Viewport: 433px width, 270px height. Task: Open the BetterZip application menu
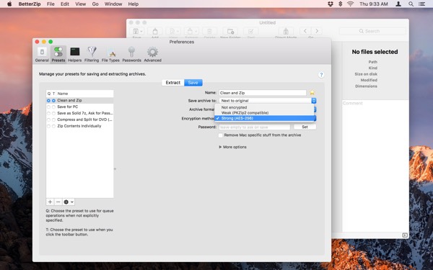tap(30, 4)
